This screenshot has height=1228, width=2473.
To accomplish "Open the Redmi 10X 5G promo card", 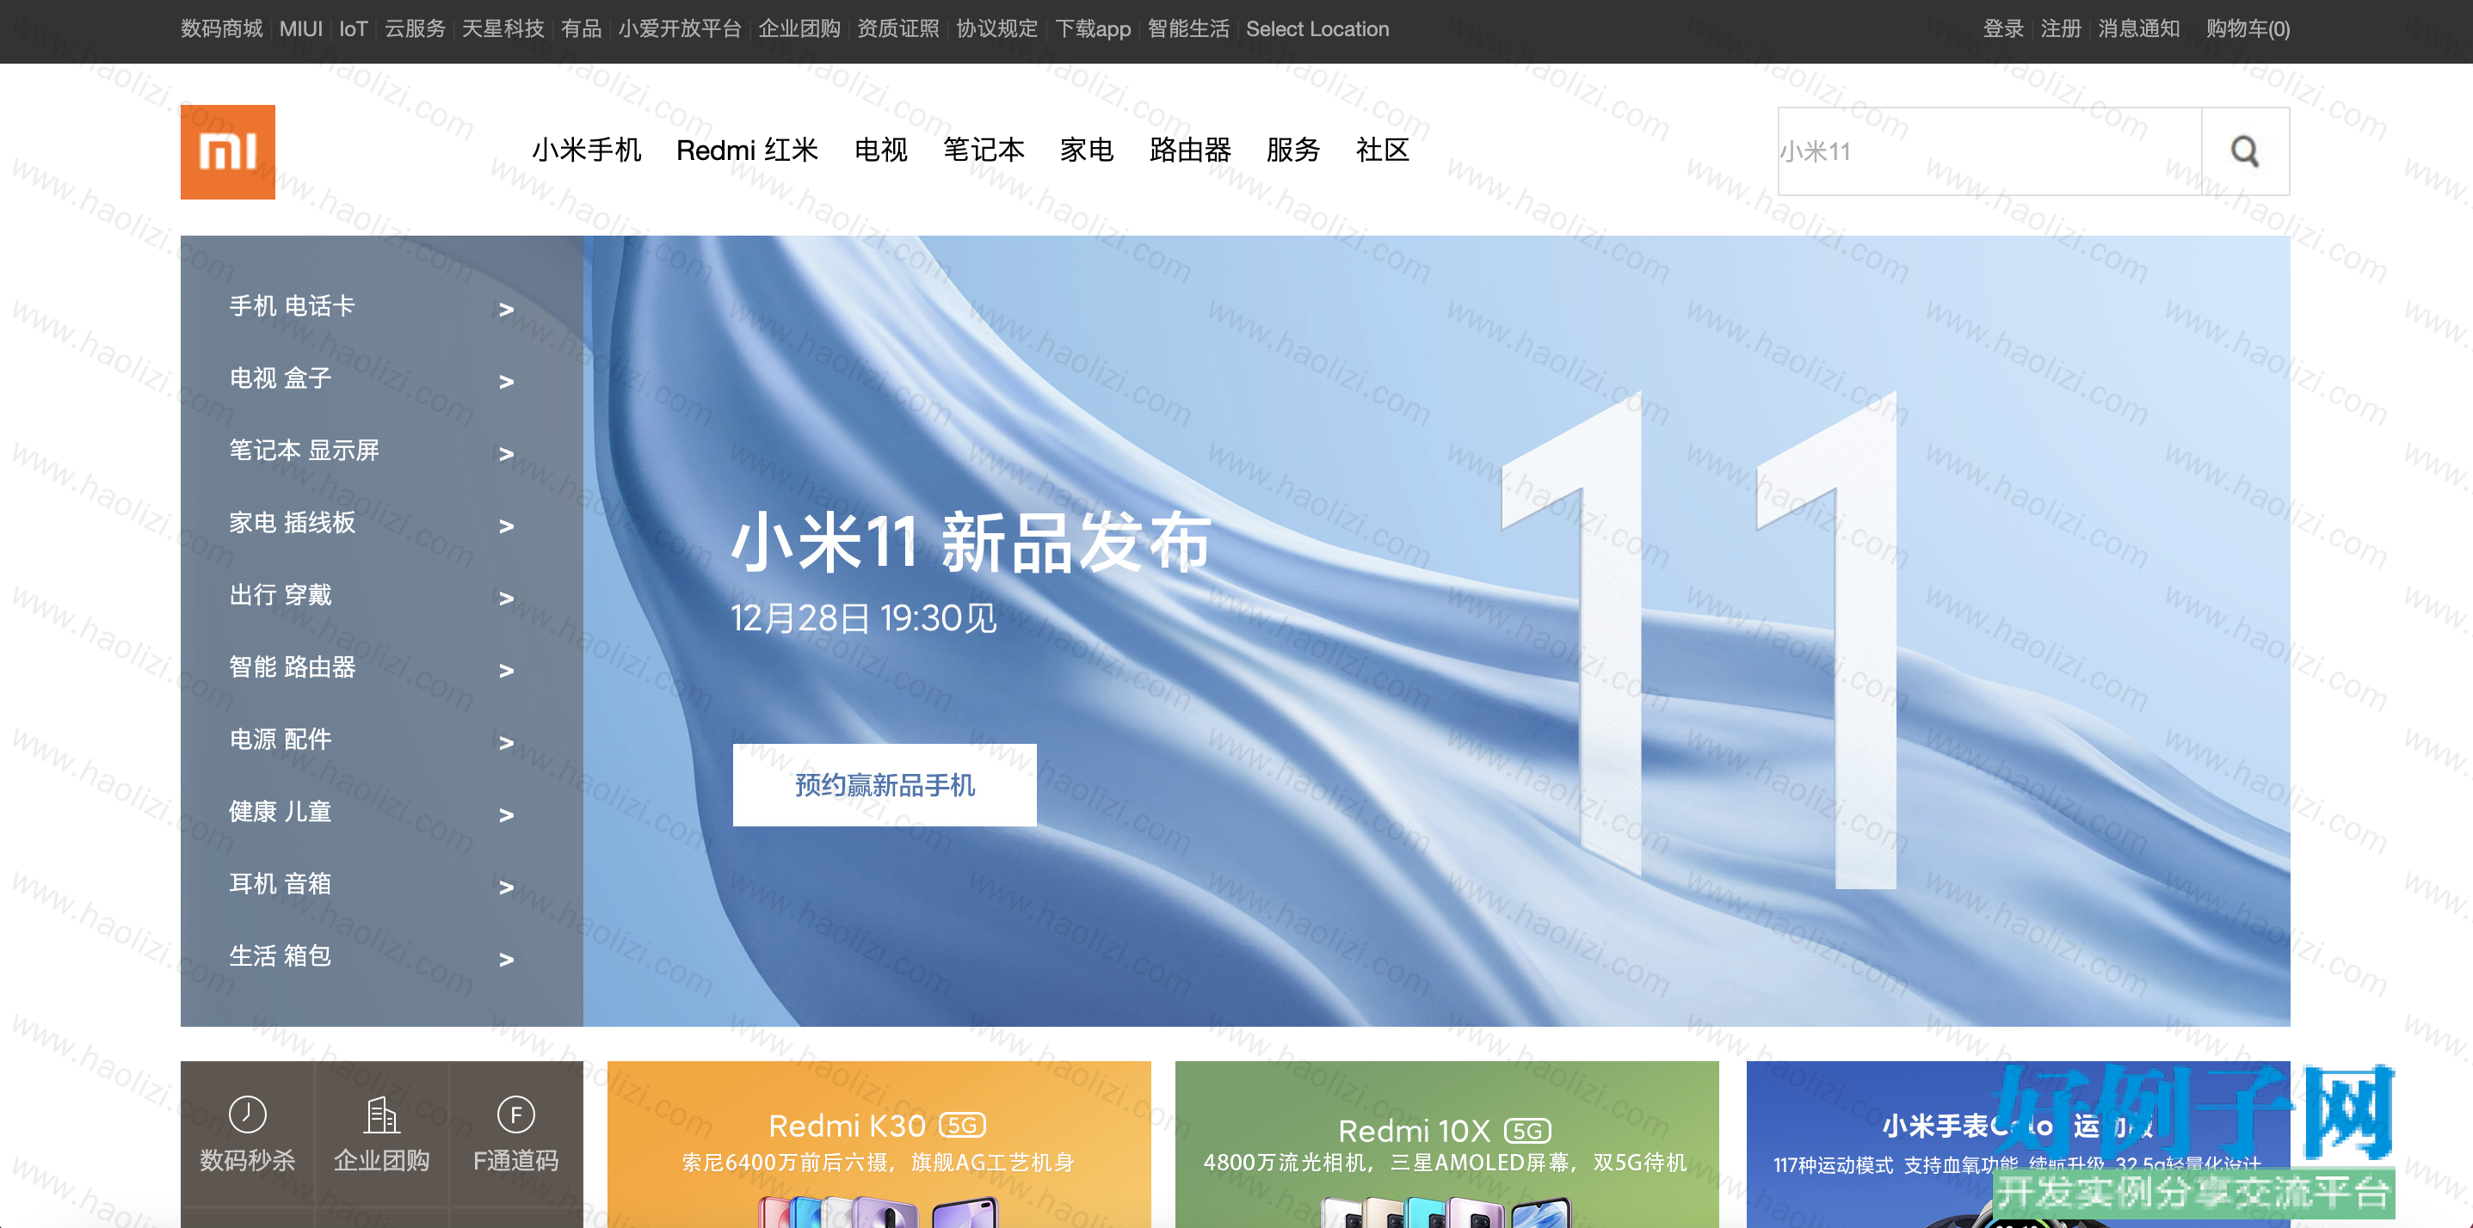I will [1446, 1144].
